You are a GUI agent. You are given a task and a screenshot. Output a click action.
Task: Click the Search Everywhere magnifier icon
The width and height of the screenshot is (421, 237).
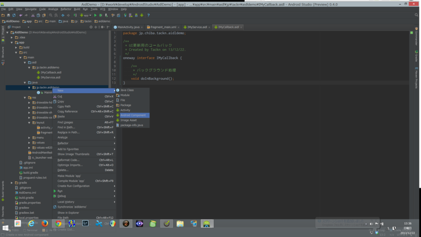click(416, 15)
